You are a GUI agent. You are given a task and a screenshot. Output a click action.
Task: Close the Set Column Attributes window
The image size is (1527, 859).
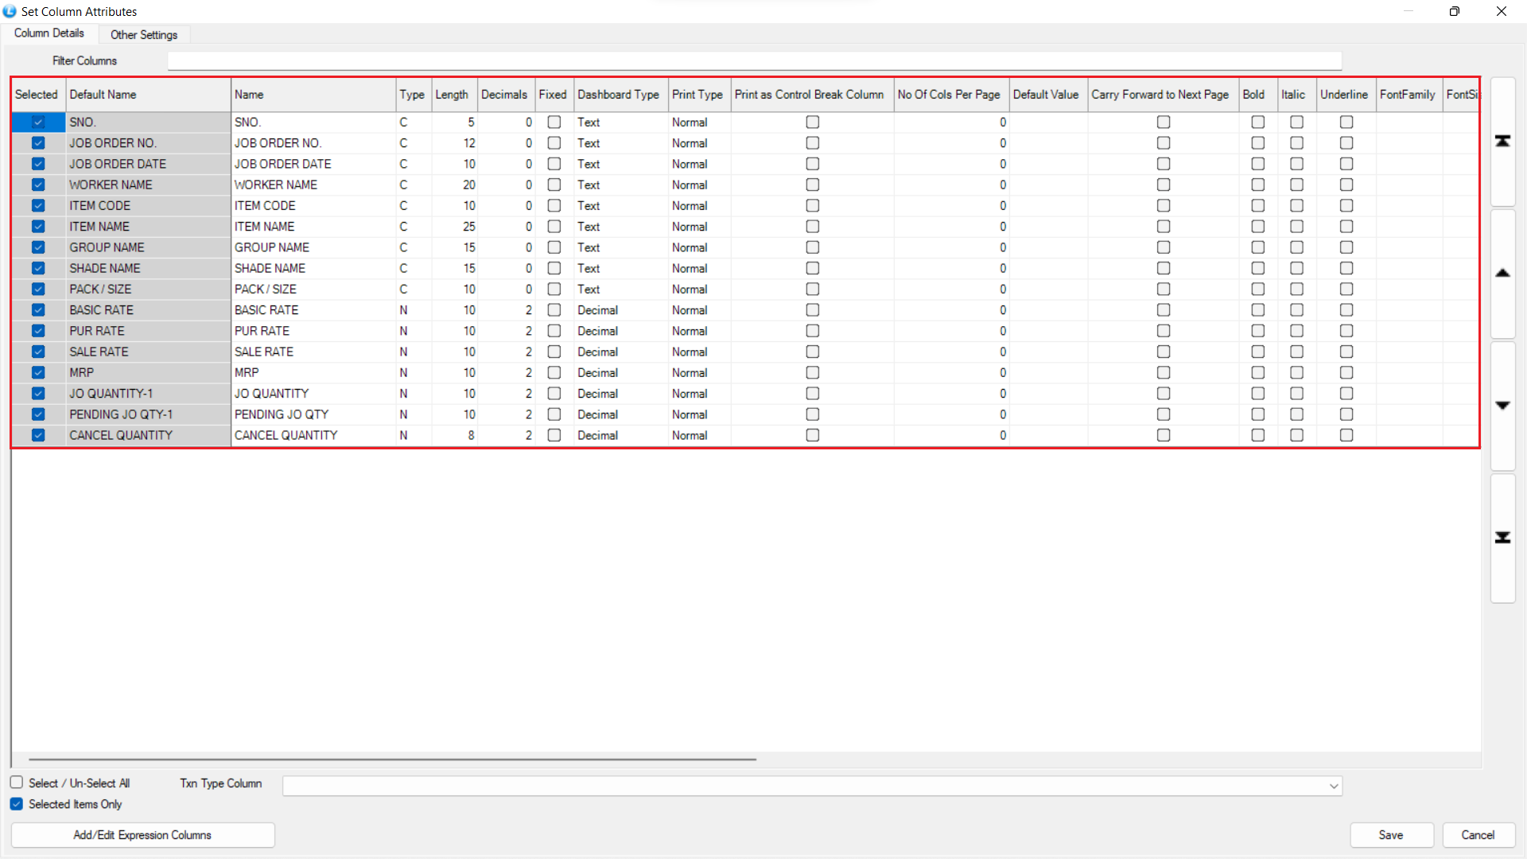(1501, 11)
